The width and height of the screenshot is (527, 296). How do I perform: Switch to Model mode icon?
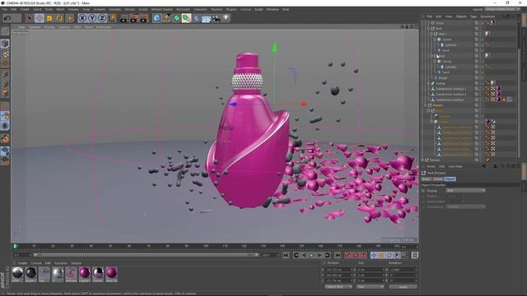click(5, 44)
